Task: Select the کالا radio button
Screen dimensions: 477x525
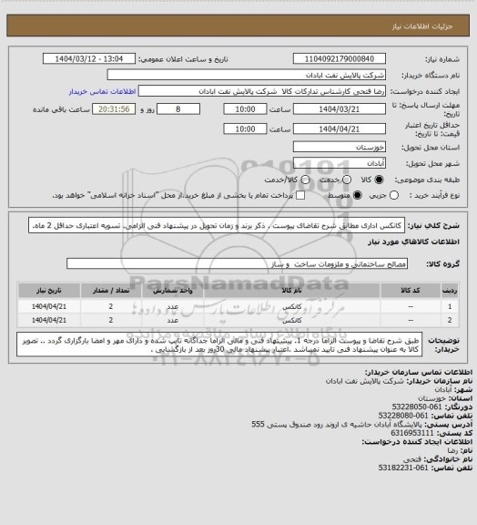Action: 379,180
